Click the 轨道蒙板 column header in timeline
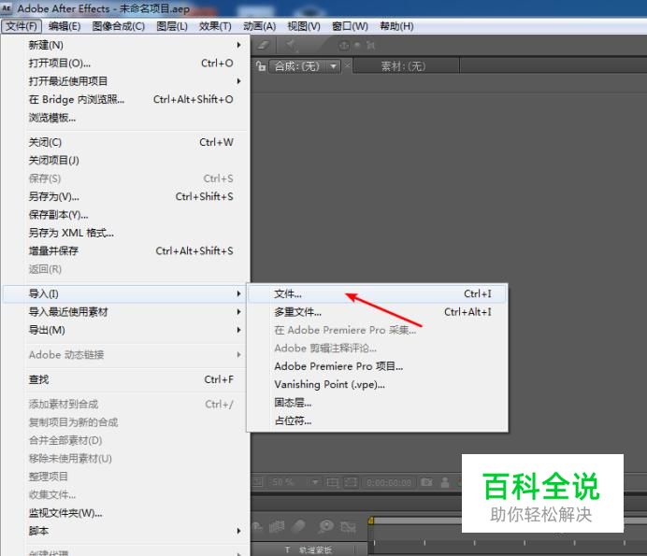647x556 pixels. [315, 549]
